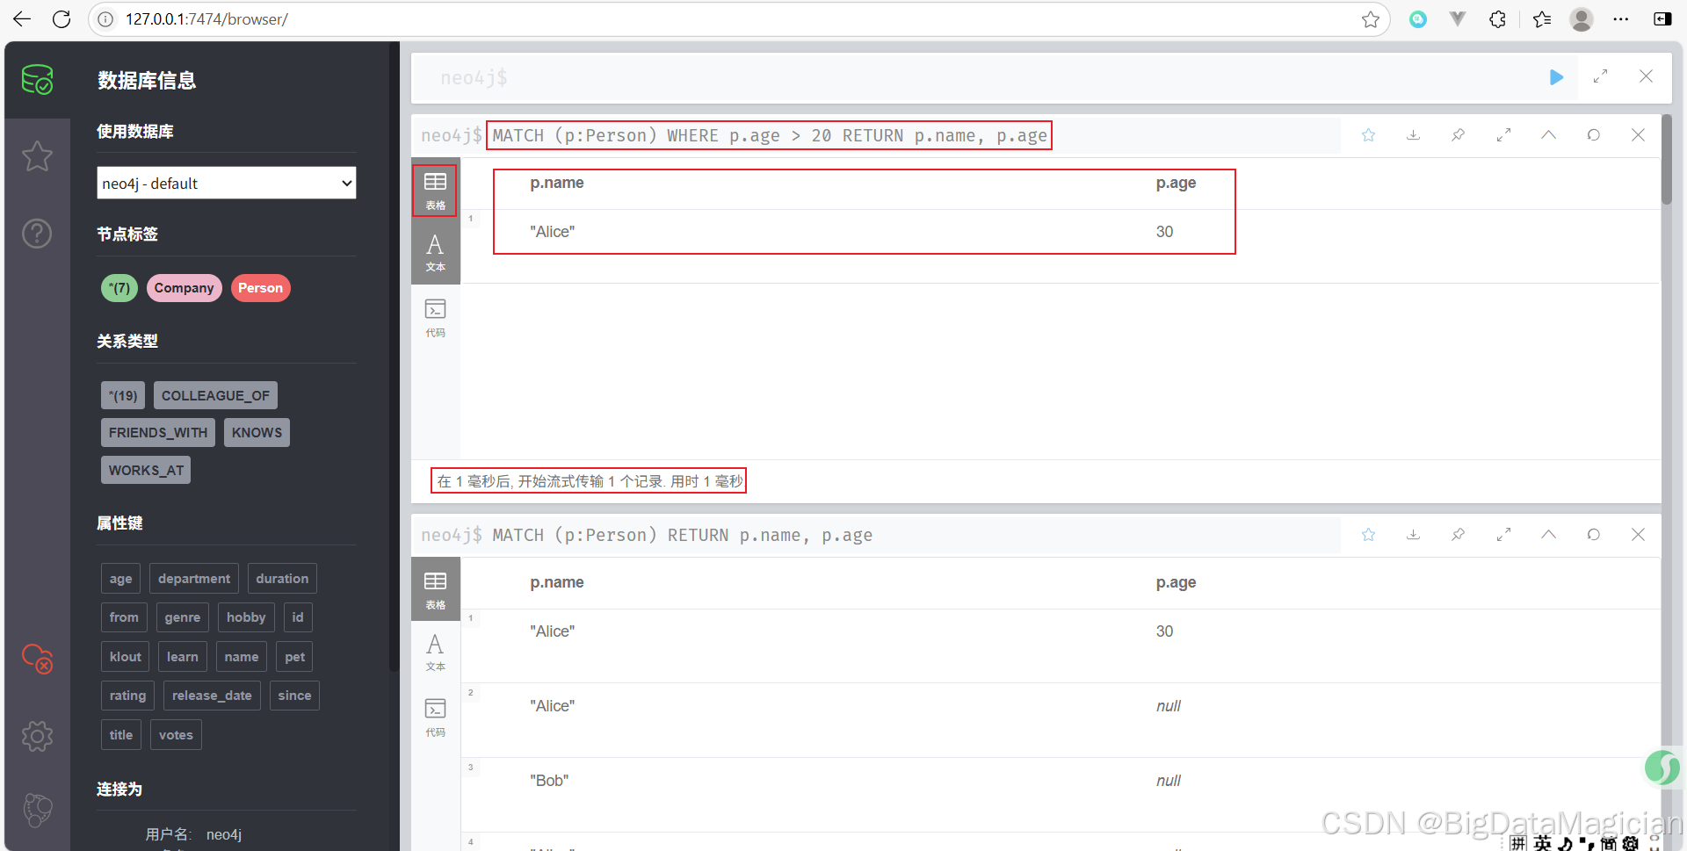1687x851 pixels.
Task: Switch second frame to text view
Action: (435, 652)
